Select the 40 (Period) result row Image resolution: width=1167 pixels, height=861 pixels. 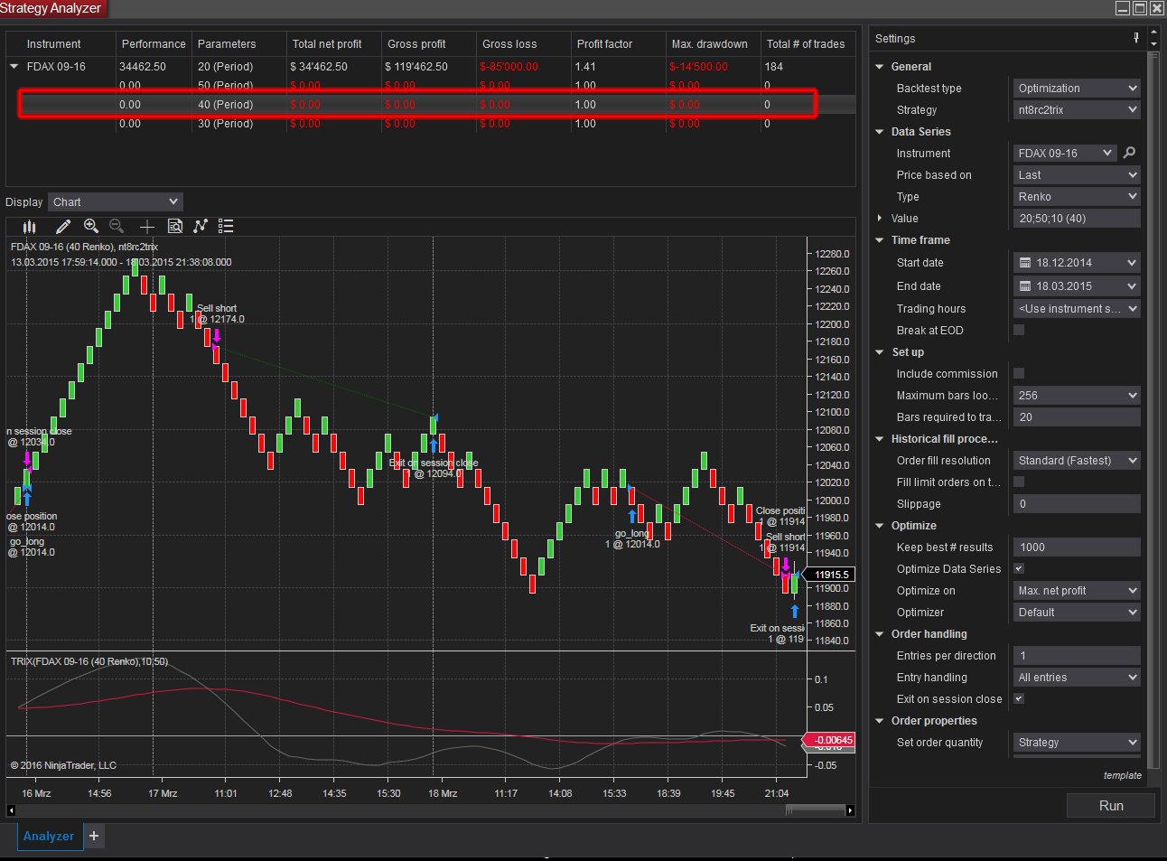tap(430, 104)
